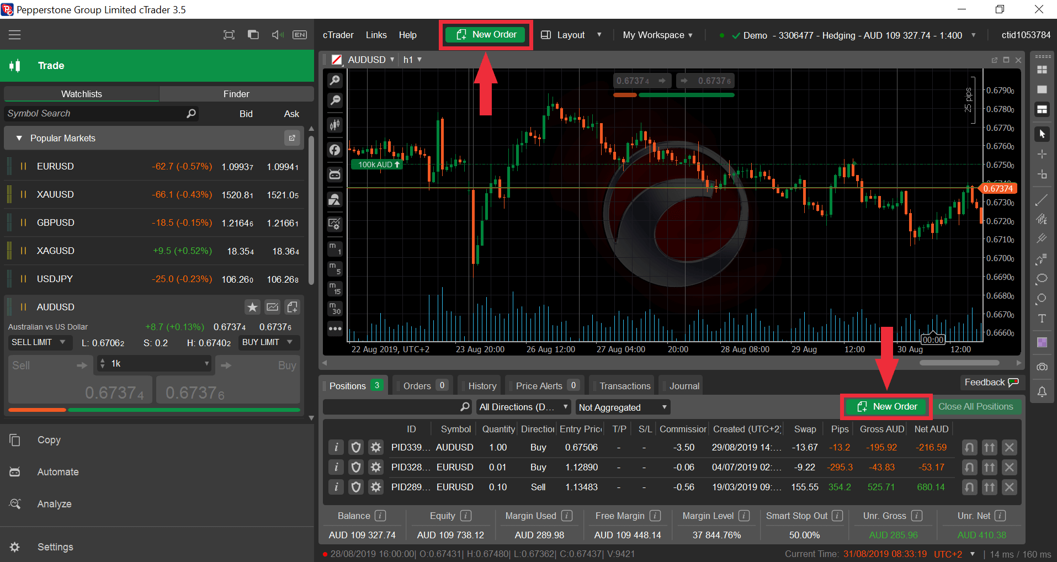Click the Symbol Search field
Image resolution: width=1057 pixels, height=562 pixels.
[x=101, y=113]
